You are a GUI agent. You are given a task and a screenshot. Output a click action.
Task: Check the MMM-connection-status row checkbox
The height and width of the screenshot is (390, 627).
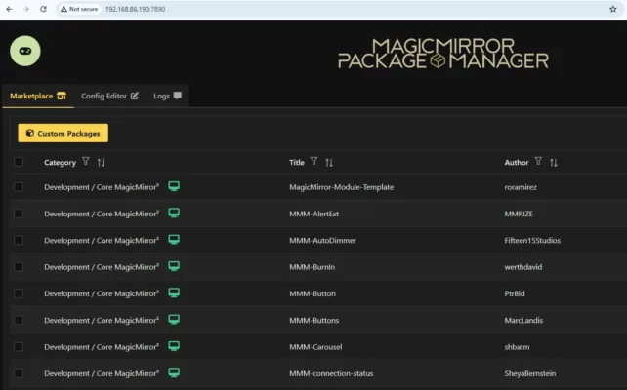pos(19,373)
